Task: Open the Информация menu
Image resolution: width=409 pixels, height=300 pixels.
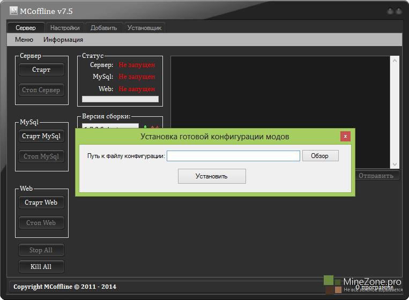Action: pos(63,40)
